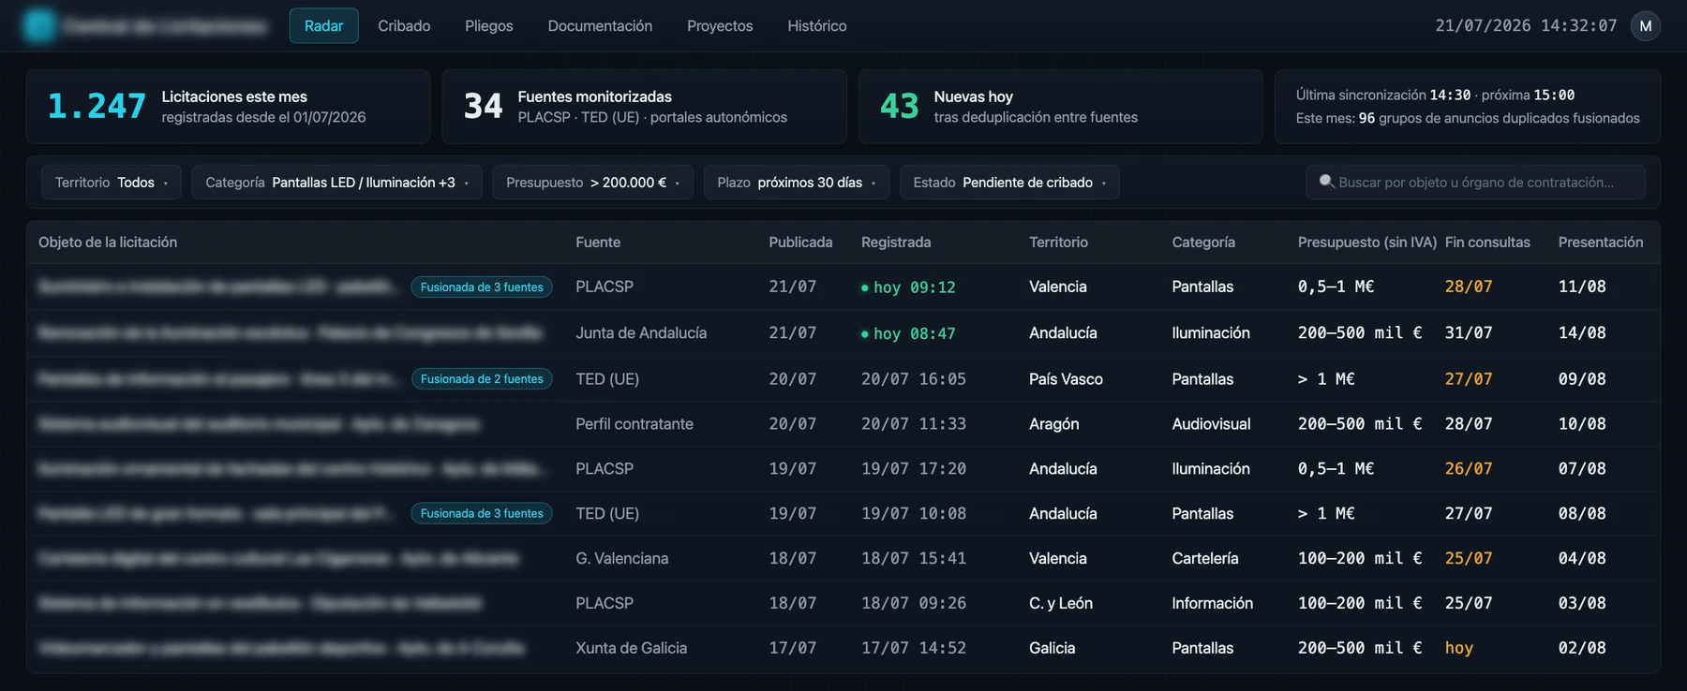Sort by the Fin consultas column header
The image size is (1687, 691).
click(x=1487, y=243)
